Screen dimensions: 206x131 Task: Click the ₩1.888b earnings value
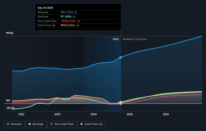click(66, 16)
